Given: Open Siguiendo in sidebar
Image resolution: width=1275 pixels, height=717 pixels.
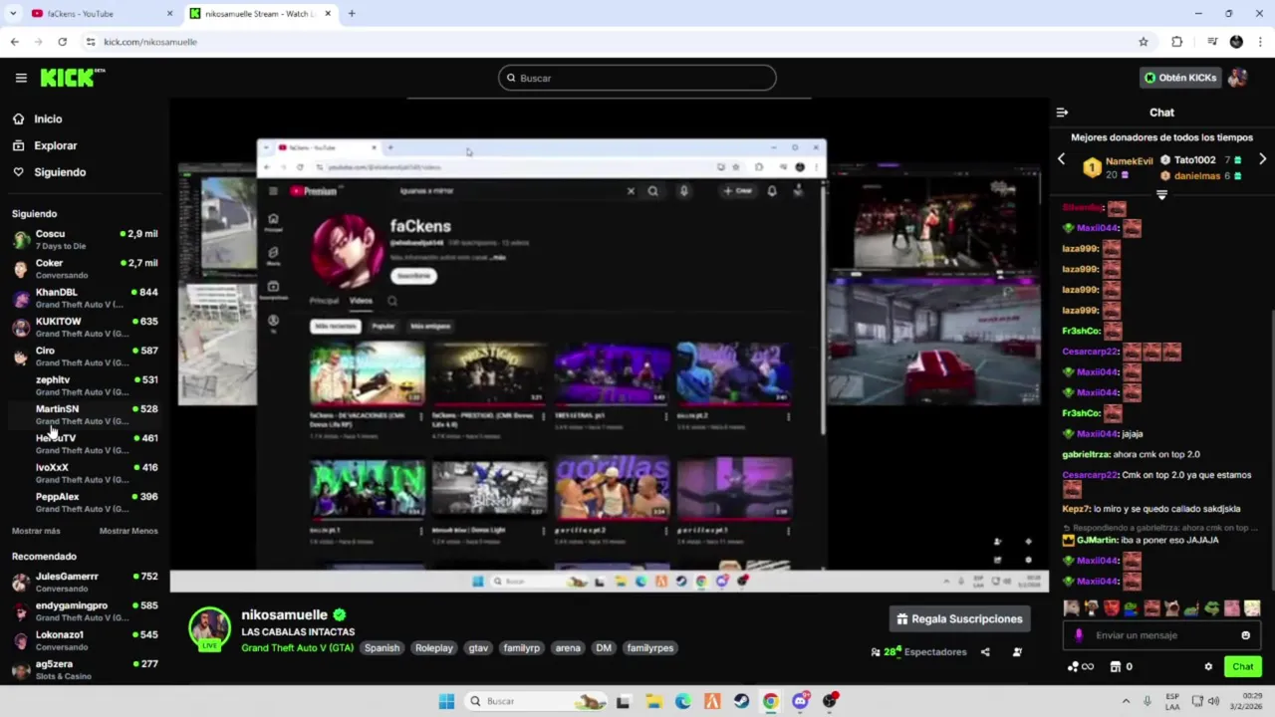Looking at the screenshot, I should (x=59, y=172).
